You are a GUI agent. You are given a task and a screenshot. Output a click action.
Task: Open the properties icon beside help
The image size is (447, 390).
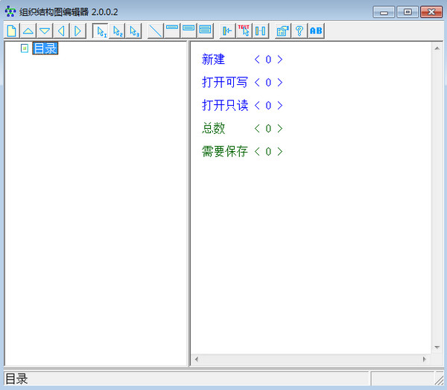pyautogui.click(x=282, y=31)
